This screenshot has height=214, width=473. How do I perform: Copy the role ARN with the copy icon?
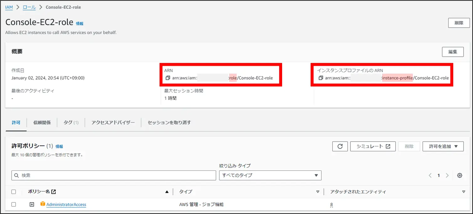(x=168, y=78)
